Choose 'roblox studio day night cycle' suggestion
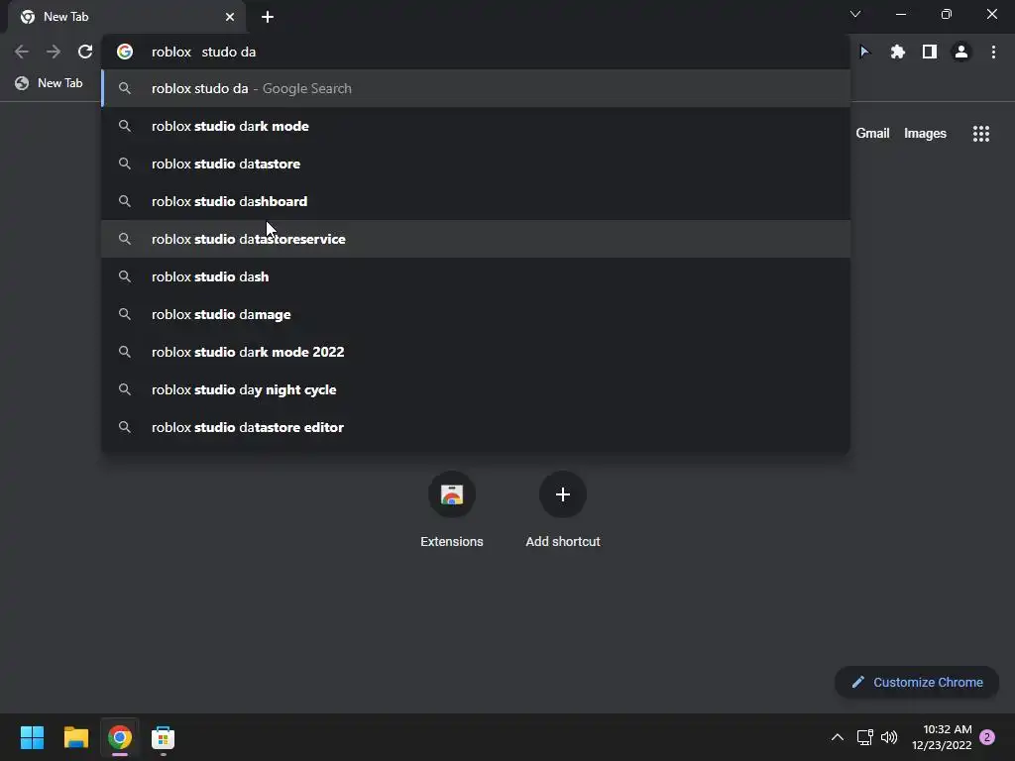This screenshot has height=761, width=1015. click(476, 389)
